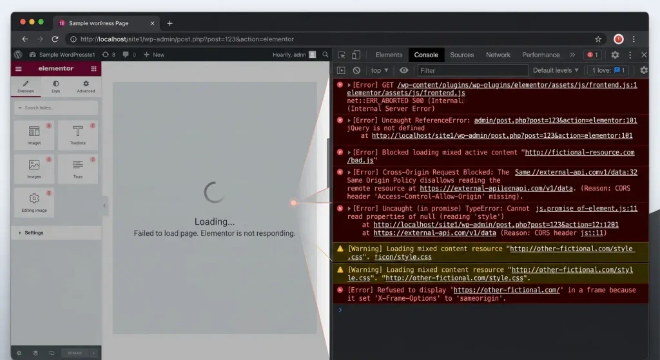Expand Cross-Origin Request Blocked error
660x360 pixels.
click(x=349, y=173)
